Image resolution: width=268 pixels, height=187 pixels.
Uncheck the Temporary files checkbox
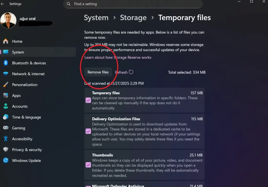88,100
